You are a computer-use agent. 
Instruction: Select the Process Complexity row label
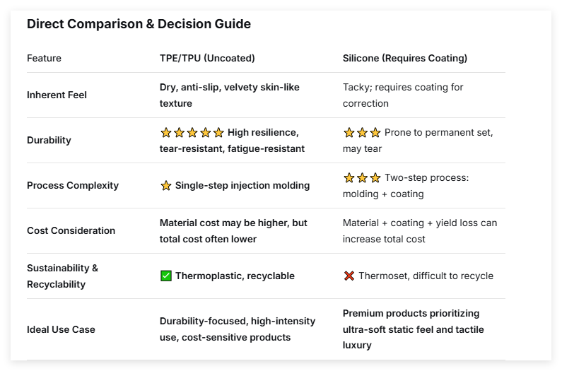73,185
